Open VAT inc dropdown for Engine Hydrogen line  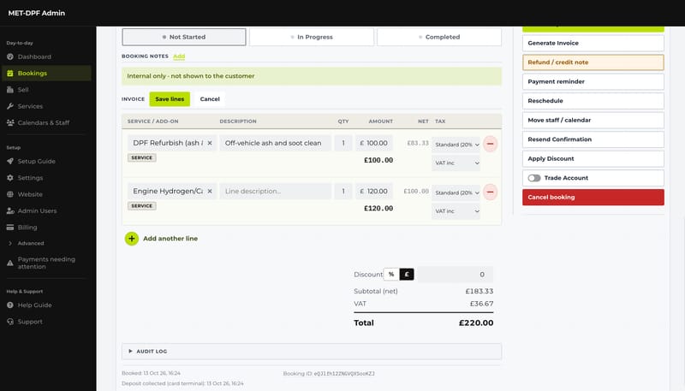456,210
